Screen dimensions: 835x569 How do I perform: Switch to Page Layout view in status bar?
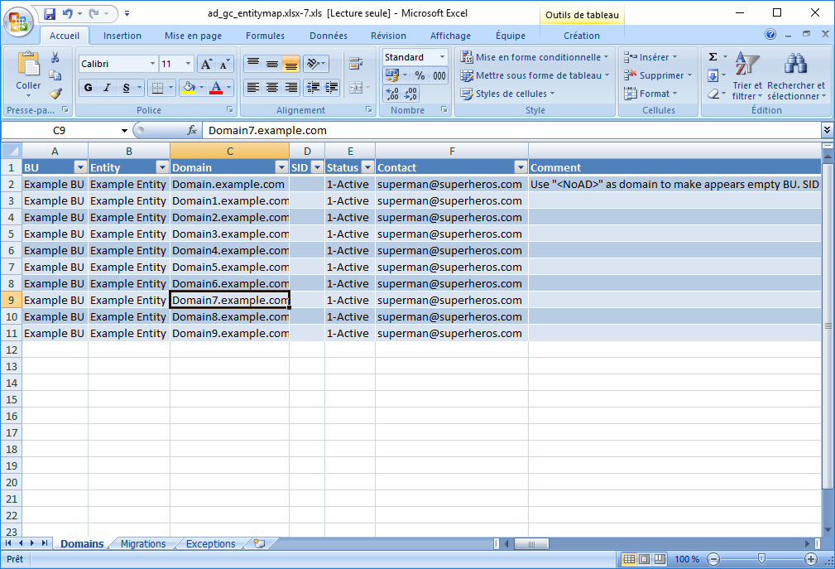[645, 559]
